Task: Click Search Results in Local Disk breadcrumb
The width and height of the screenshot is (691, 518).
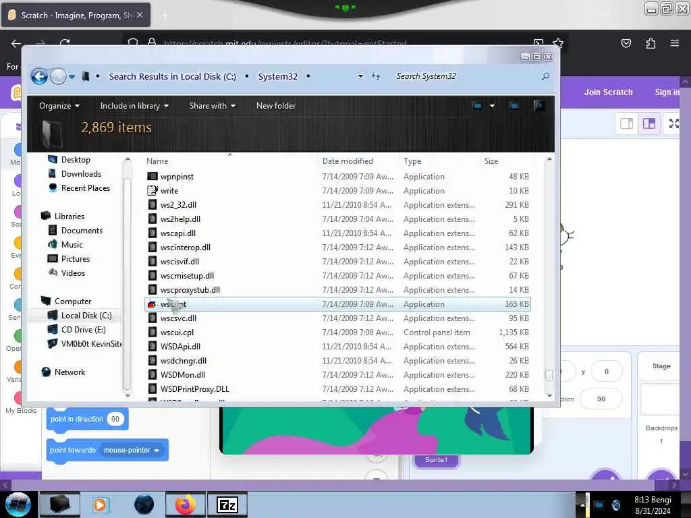Action: pyautogui.click(x=172, y=76)
